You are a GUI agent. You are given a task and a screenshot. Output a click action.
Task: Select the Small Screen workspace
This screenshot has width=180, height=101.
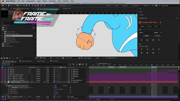click(x=135, y=6)
